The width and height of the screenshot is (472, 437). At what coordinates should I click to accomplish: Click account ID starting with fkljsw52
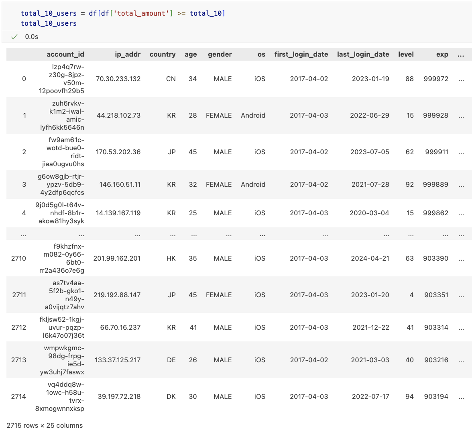(x=62, y=327)
